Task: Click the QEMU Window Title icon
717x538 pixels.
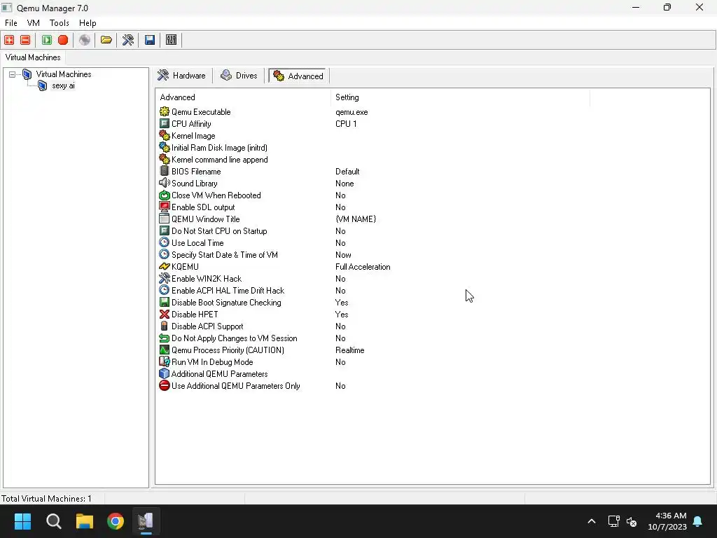Action: coord(164,219)
